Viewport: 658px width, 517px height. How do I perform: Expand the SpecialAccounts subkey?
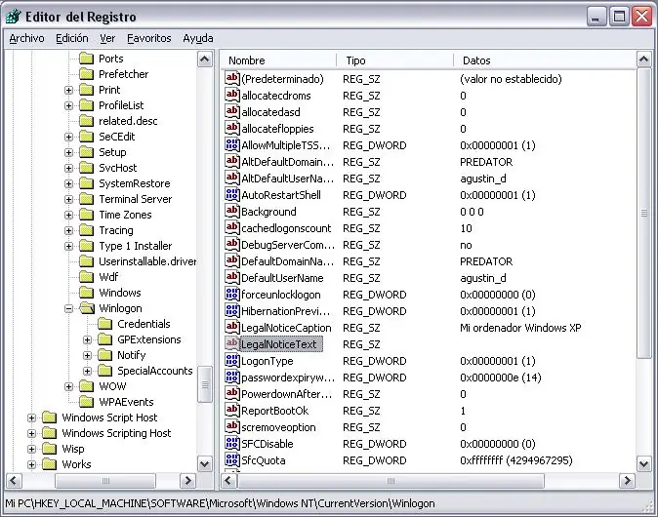click(x=87, y=371)
